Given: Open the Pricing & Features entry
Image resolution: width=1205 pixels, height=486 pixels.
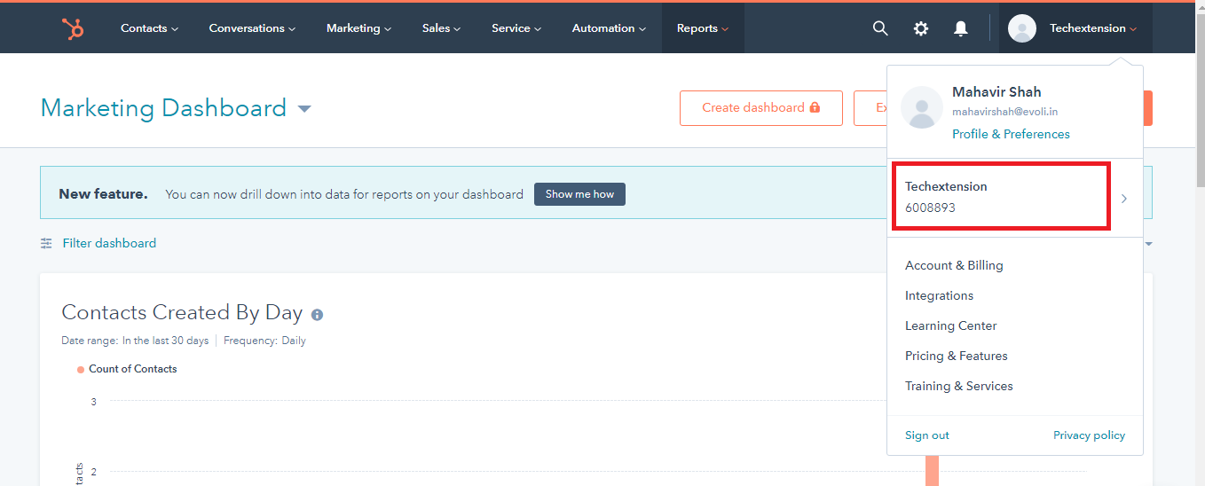Looking at the screenshot, I should tap(957, 356).
